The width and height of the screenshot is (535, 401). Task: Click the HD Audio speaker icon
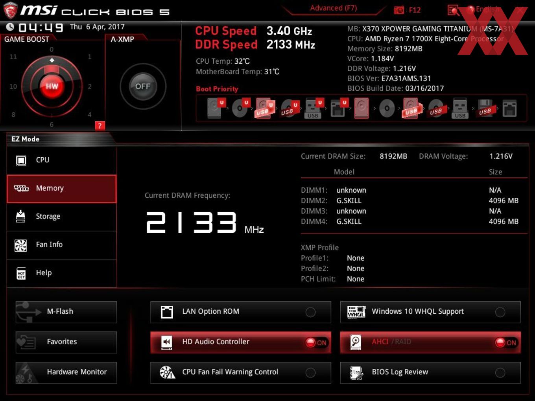pyautogui.click(x=167, y=342)
